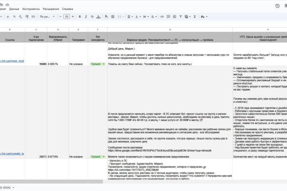Apply italic formatting to the cell
Screen dimensions: 287x191
pyautogui.click(x=86, y=17)
